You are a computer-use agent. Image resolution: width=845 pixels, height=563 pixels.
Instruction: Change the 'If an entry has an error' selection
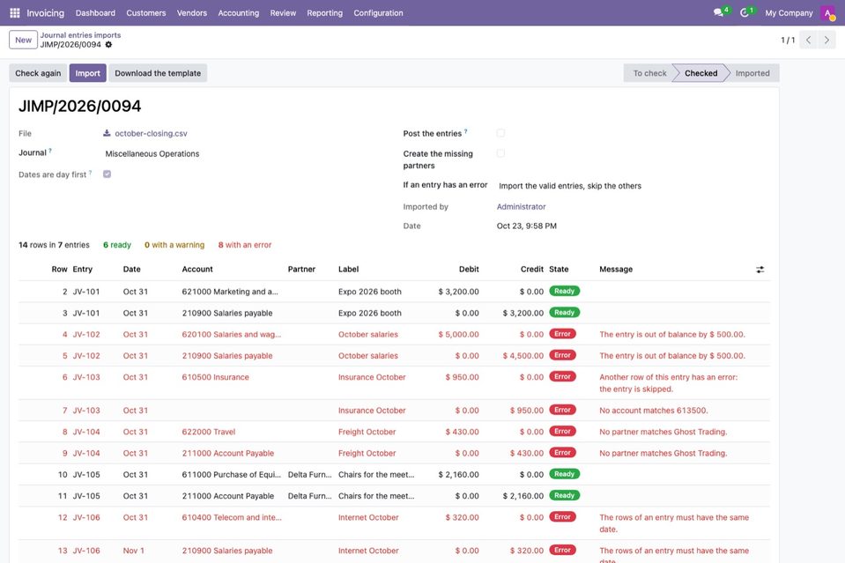(569, 186)
